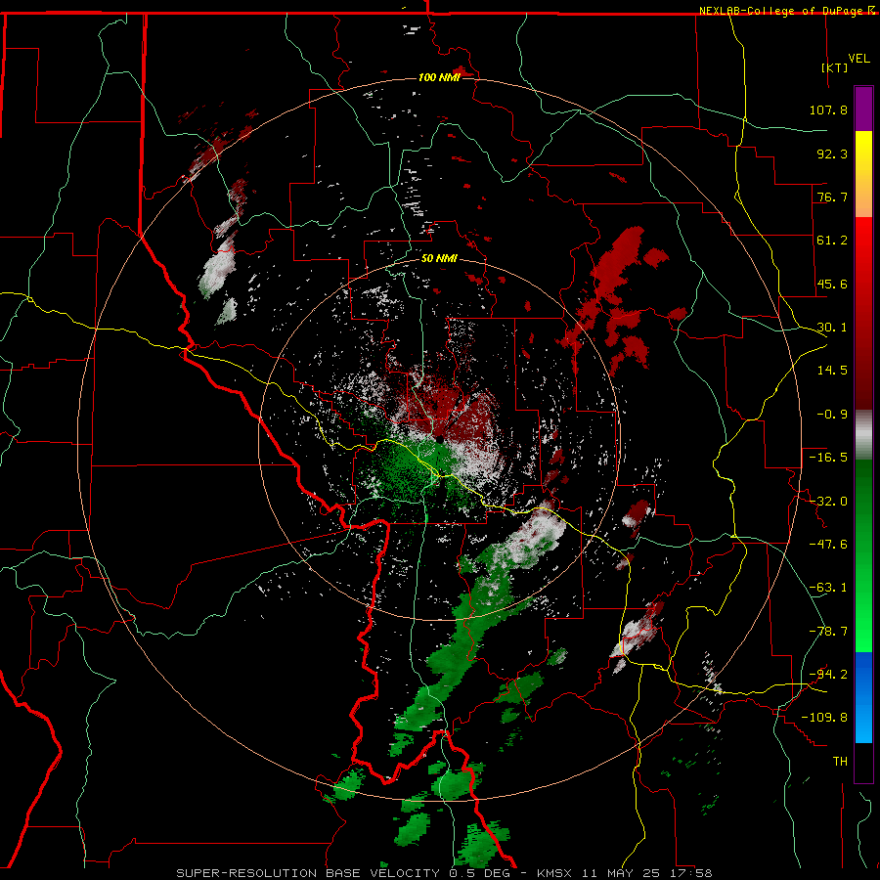Click the 107.8 velocity scale value

point(828,110)
